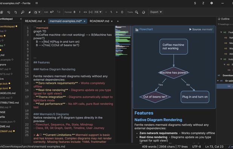Screen dimensions: 233x149
Task: Close the README.md tab
Action: pos(44,21)
